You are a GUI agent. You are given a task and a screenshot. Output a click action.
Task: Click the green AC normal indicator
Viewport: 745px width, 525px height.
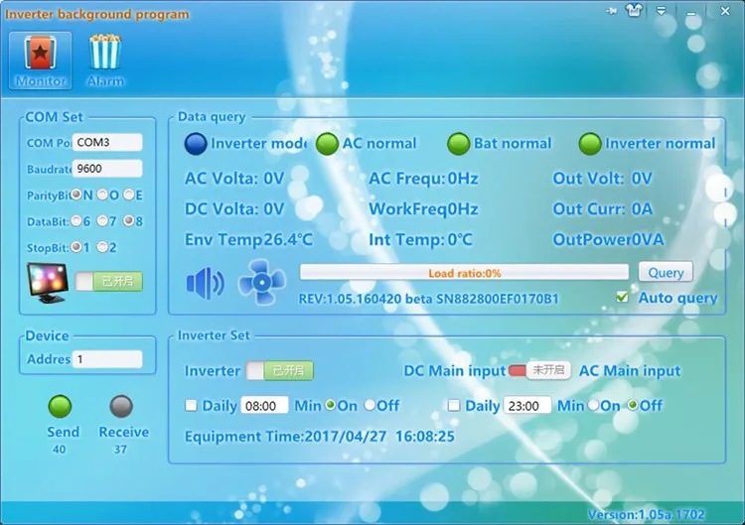327,143
